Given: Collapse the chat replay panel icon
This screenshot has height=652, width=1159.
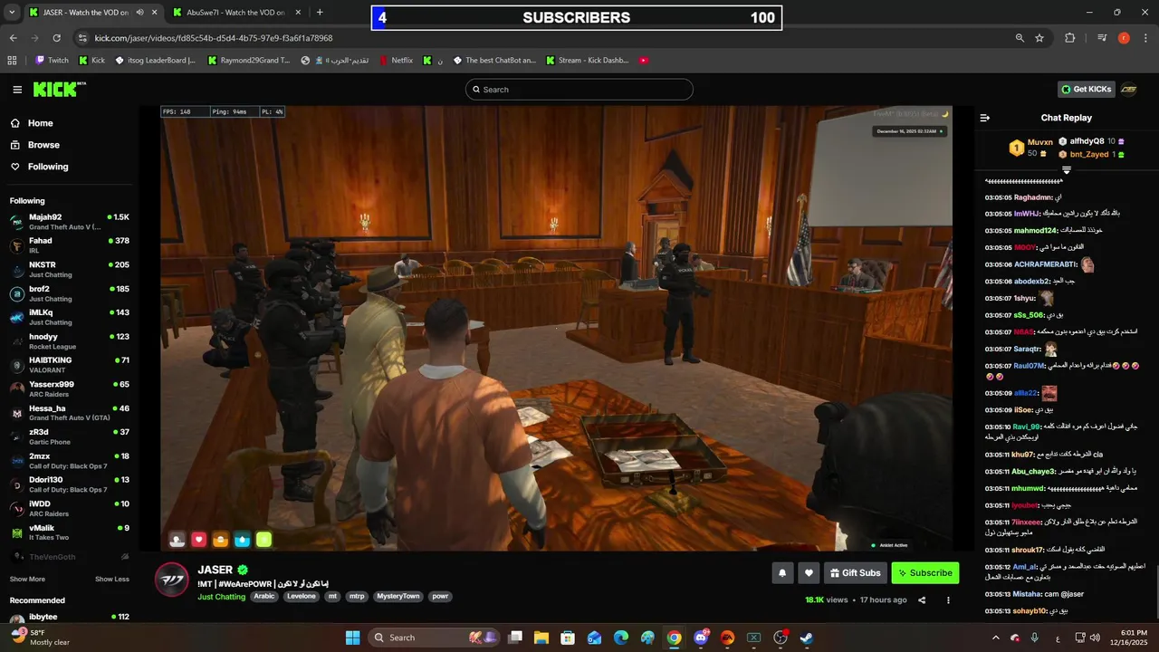Looking at the screenshot, I should tap(985, 118).
